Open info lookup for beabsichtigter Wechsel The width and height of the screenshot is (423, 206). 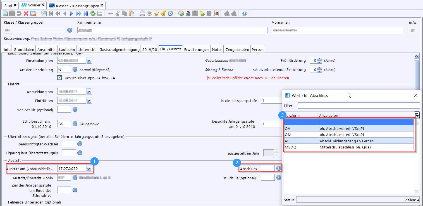[x=80, y=144]
